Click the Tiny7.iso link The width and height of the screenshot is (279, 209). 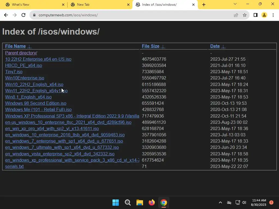point(14,72)
